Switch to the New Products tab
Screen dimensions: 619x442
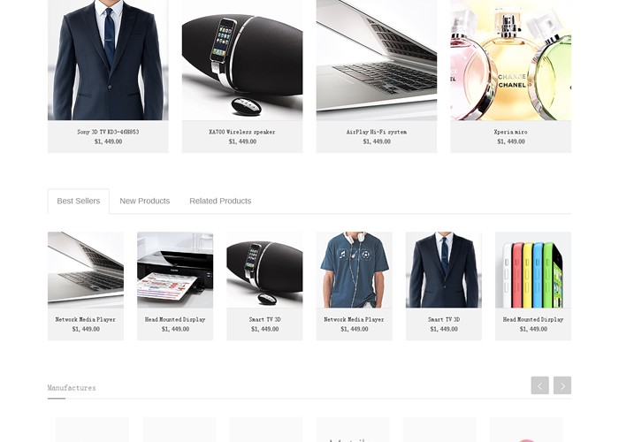coord(144,201)
